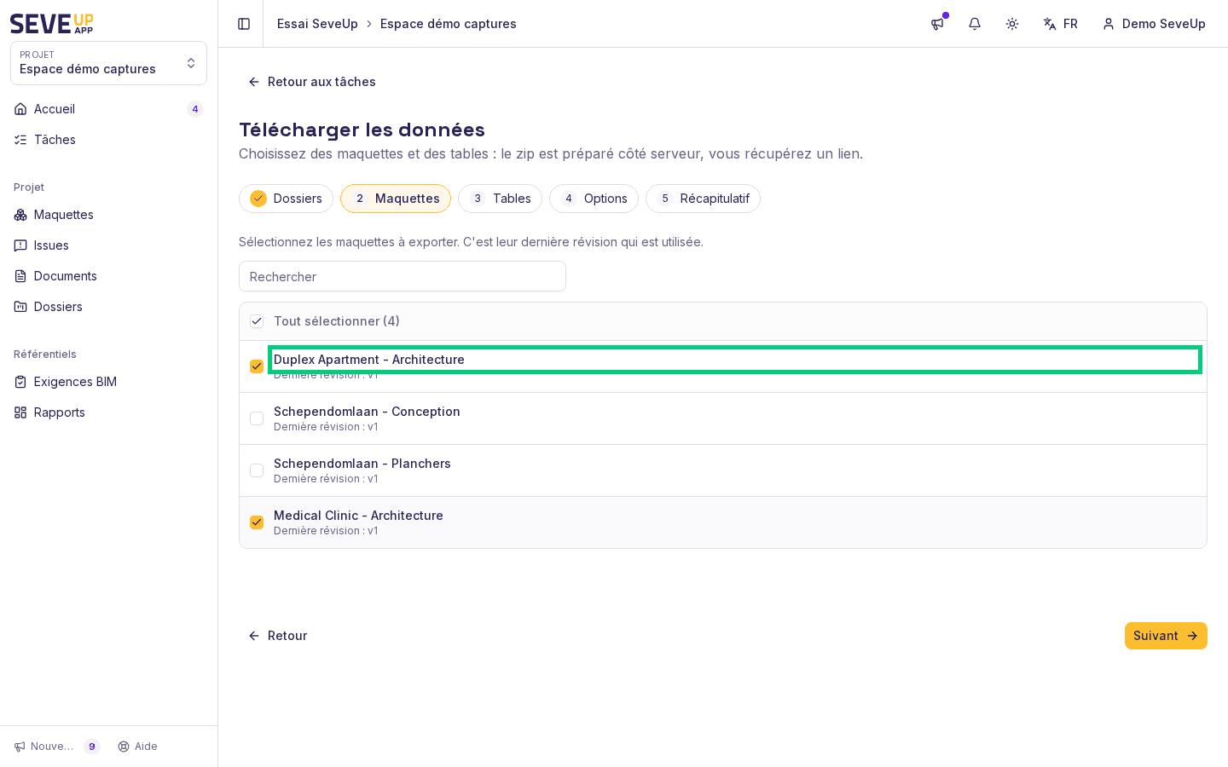Click the Accueil badge showing 4
This screenshot has width=1228, height=767.
coord(195,109)
